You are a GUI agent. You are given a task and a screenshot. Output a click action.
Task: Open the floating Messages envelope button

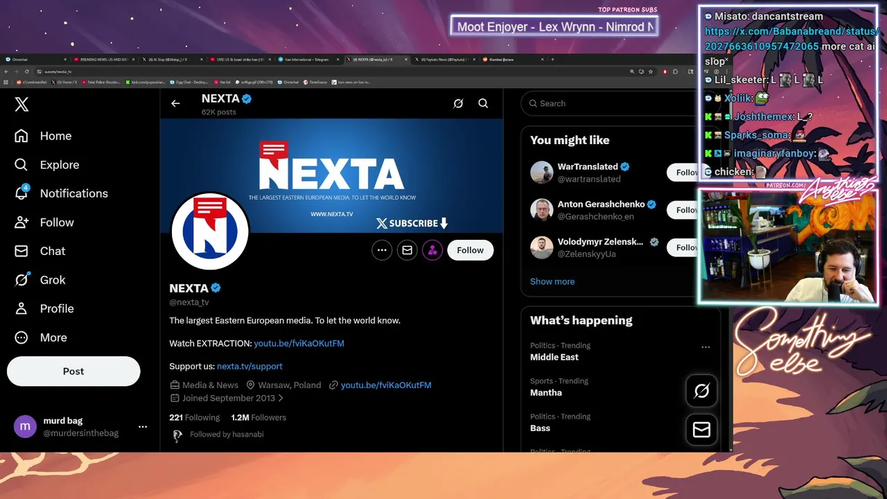(701, 430)
